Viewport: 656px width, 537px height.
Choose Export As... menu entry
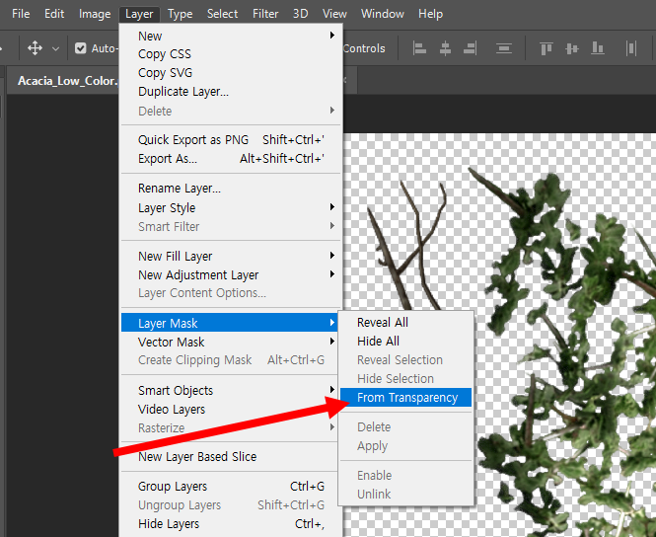click(x=231, y=159)
